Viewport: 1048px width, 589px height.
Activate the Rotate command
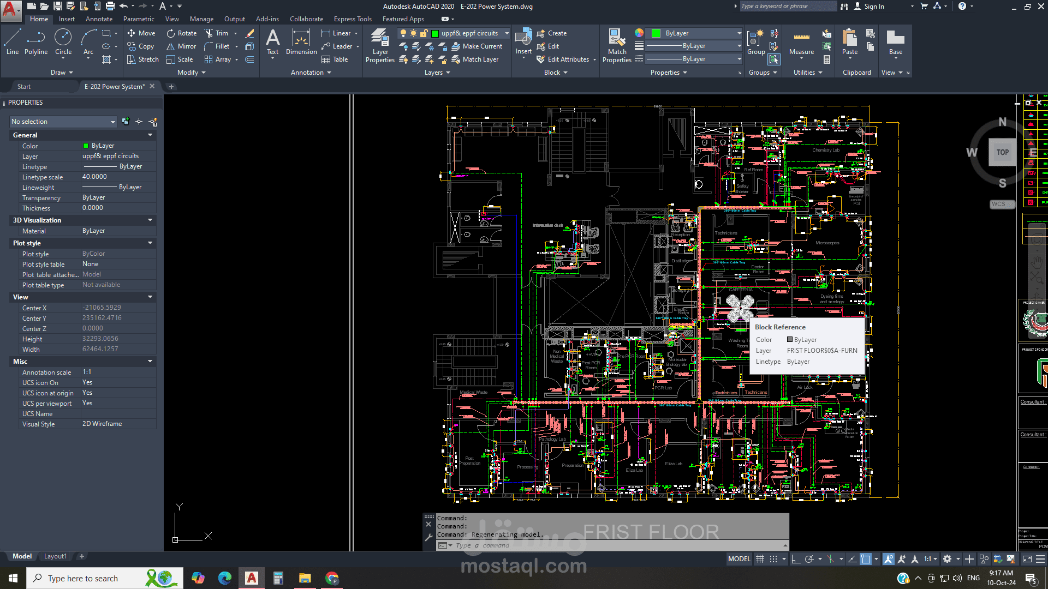182,33
